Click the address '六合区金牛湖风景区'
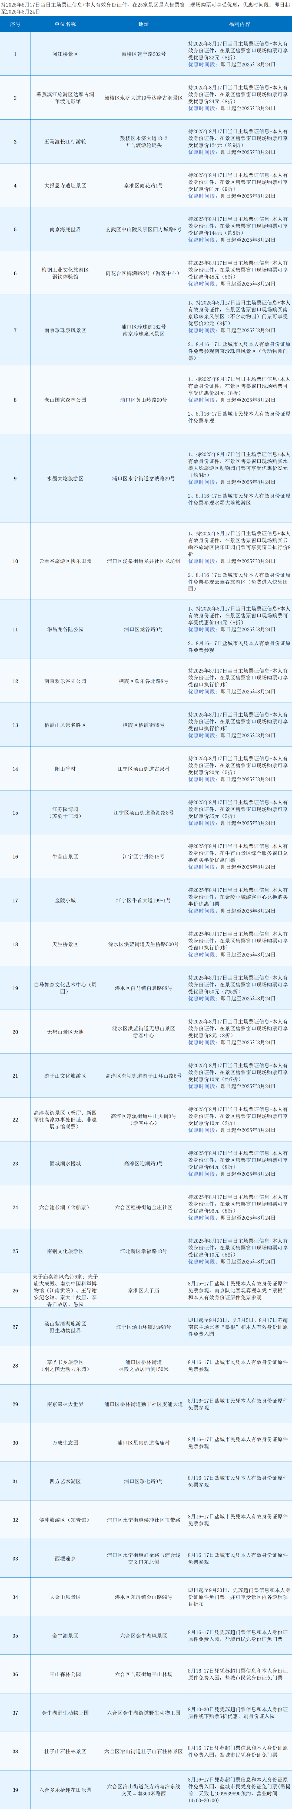This screenshot has height=1809, width=292. 144,1636
